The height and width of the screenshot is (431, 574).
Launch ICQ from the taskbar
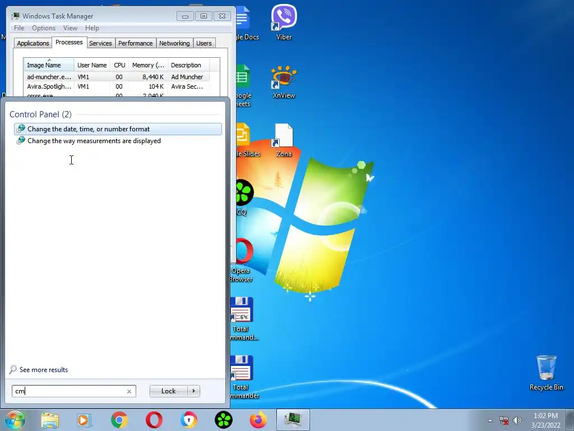click(223, 420)
